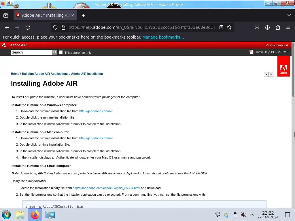Select the Adobe AIR Installing tab
Image resolution: width=295 pixels, height=221 pixels.
(45, 16)
